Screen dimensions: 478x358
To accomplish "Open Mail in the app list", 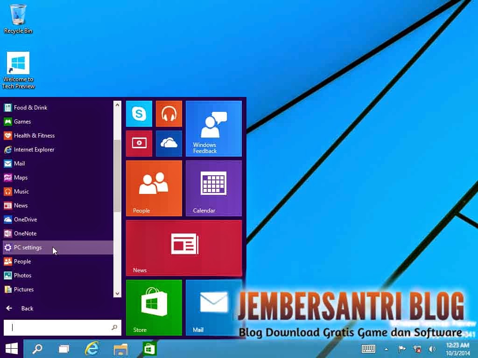I will [58, 164].
